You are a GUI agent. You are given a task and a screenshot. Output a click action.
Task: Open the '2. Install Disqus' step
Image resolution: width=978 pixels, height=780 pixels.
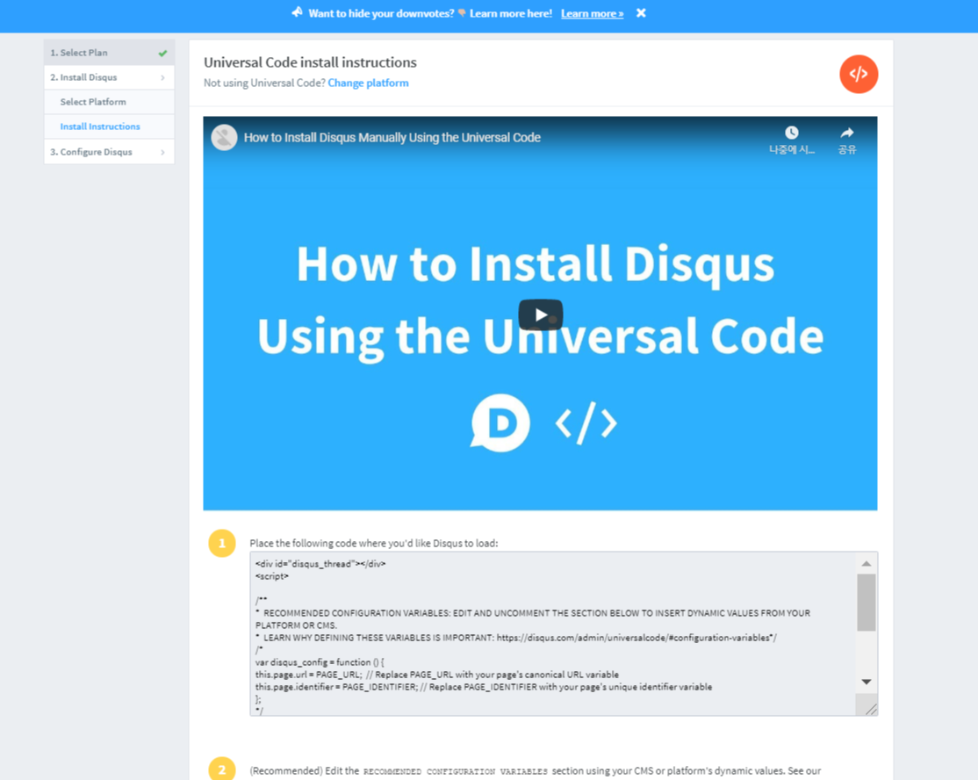(109, 77)
